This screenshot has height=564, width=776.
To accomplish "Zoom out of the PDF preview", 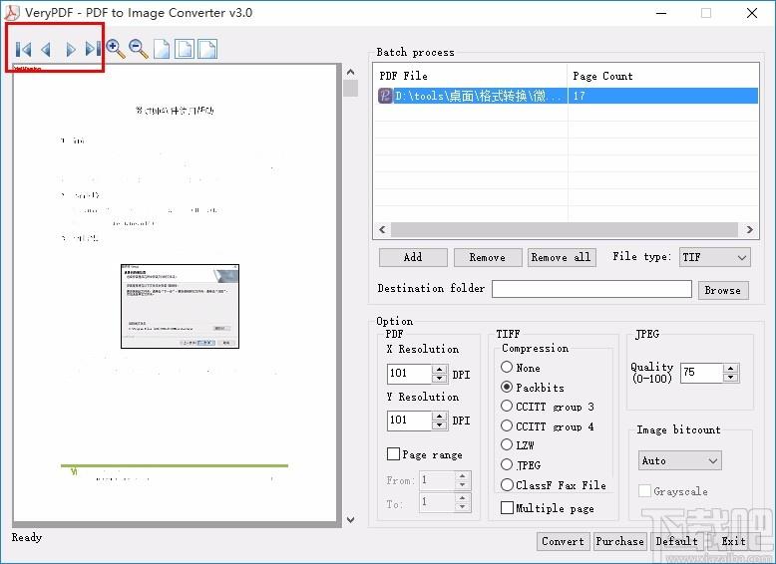I will (138, 49).
